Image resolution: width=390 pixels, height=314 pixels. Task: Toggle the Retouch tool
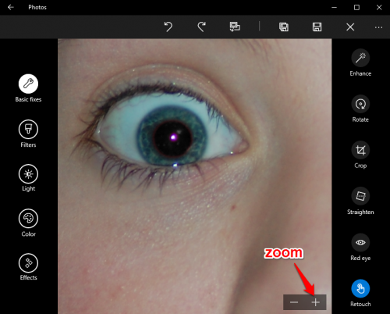(x=360, y=288)
